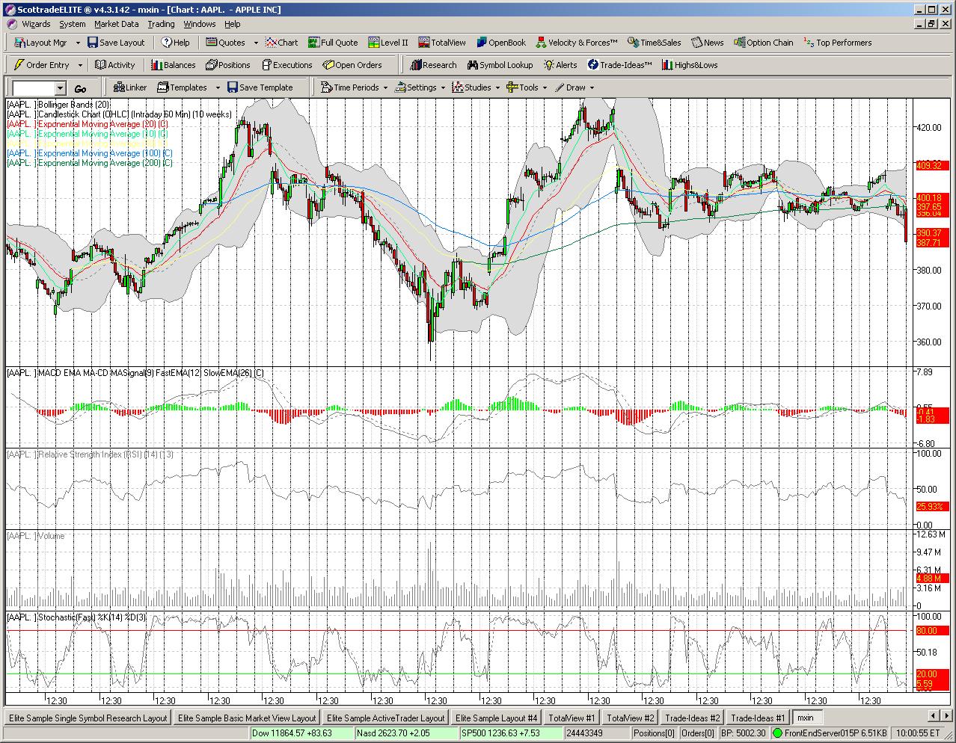Viewport: 956px width, 743px height.
Task: Open the Open Orders window
Action: pyautogui.click(x=352, y=65)
